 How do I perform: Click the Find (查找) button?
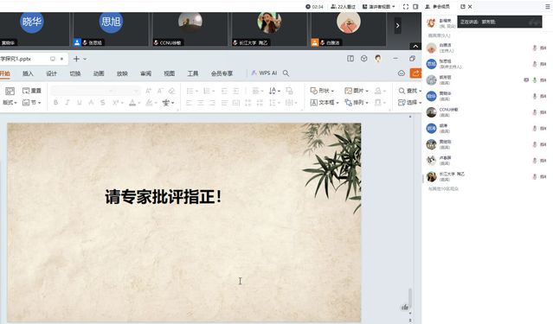[x=410, y=91]
